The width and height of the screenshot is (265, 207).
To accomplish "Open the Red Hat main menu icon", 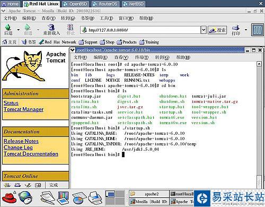I will coord(9,198).
